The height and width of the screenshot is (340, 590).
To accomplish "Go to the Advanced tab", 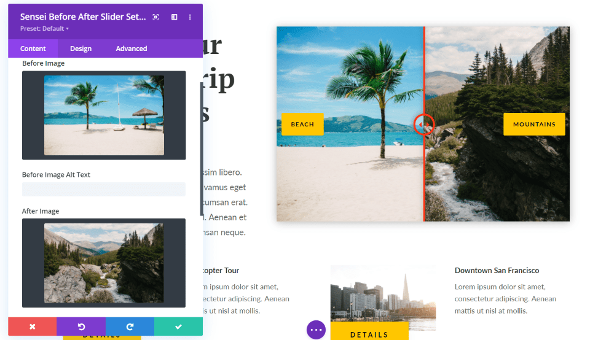I will [132, 48].
